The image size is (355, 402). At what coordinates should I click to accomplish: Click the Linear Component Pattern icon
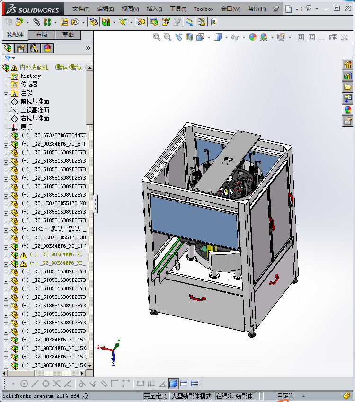[47, 22]
